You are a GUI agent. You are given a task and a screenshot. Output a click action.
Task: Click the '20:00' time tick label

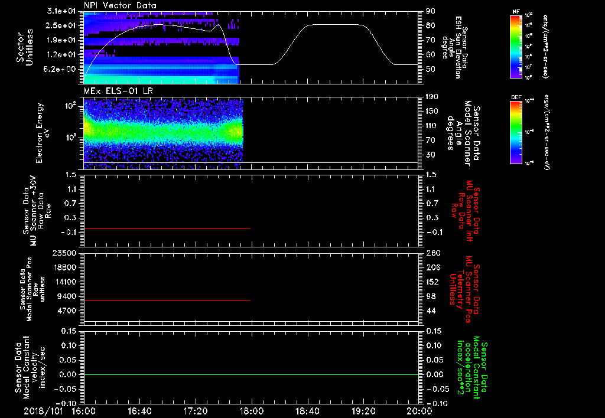click(419, 411)
